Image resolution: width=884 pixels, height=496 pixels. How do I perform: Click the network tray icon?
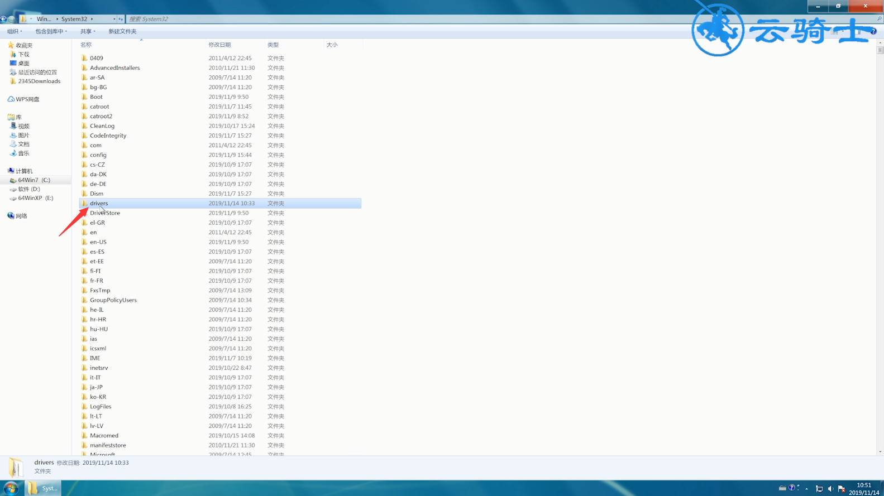pos(819,489)
